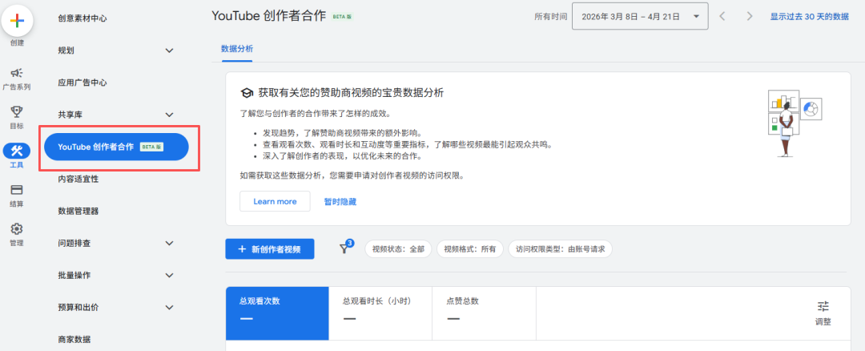Open 应用广告中心 in the side menu

click(x=82, y=83)
